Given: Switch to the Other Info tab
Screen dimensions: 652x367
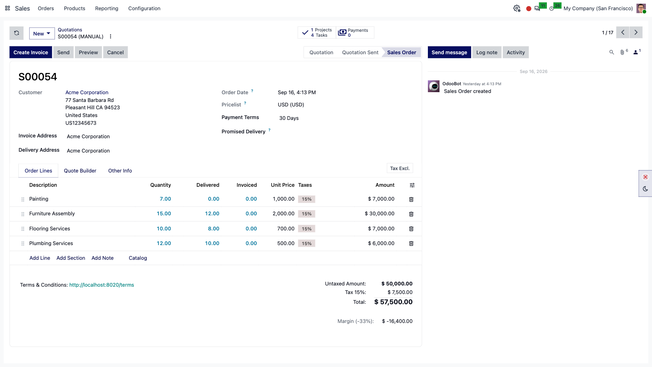Looking at the screenshot, I should point(120,171).
